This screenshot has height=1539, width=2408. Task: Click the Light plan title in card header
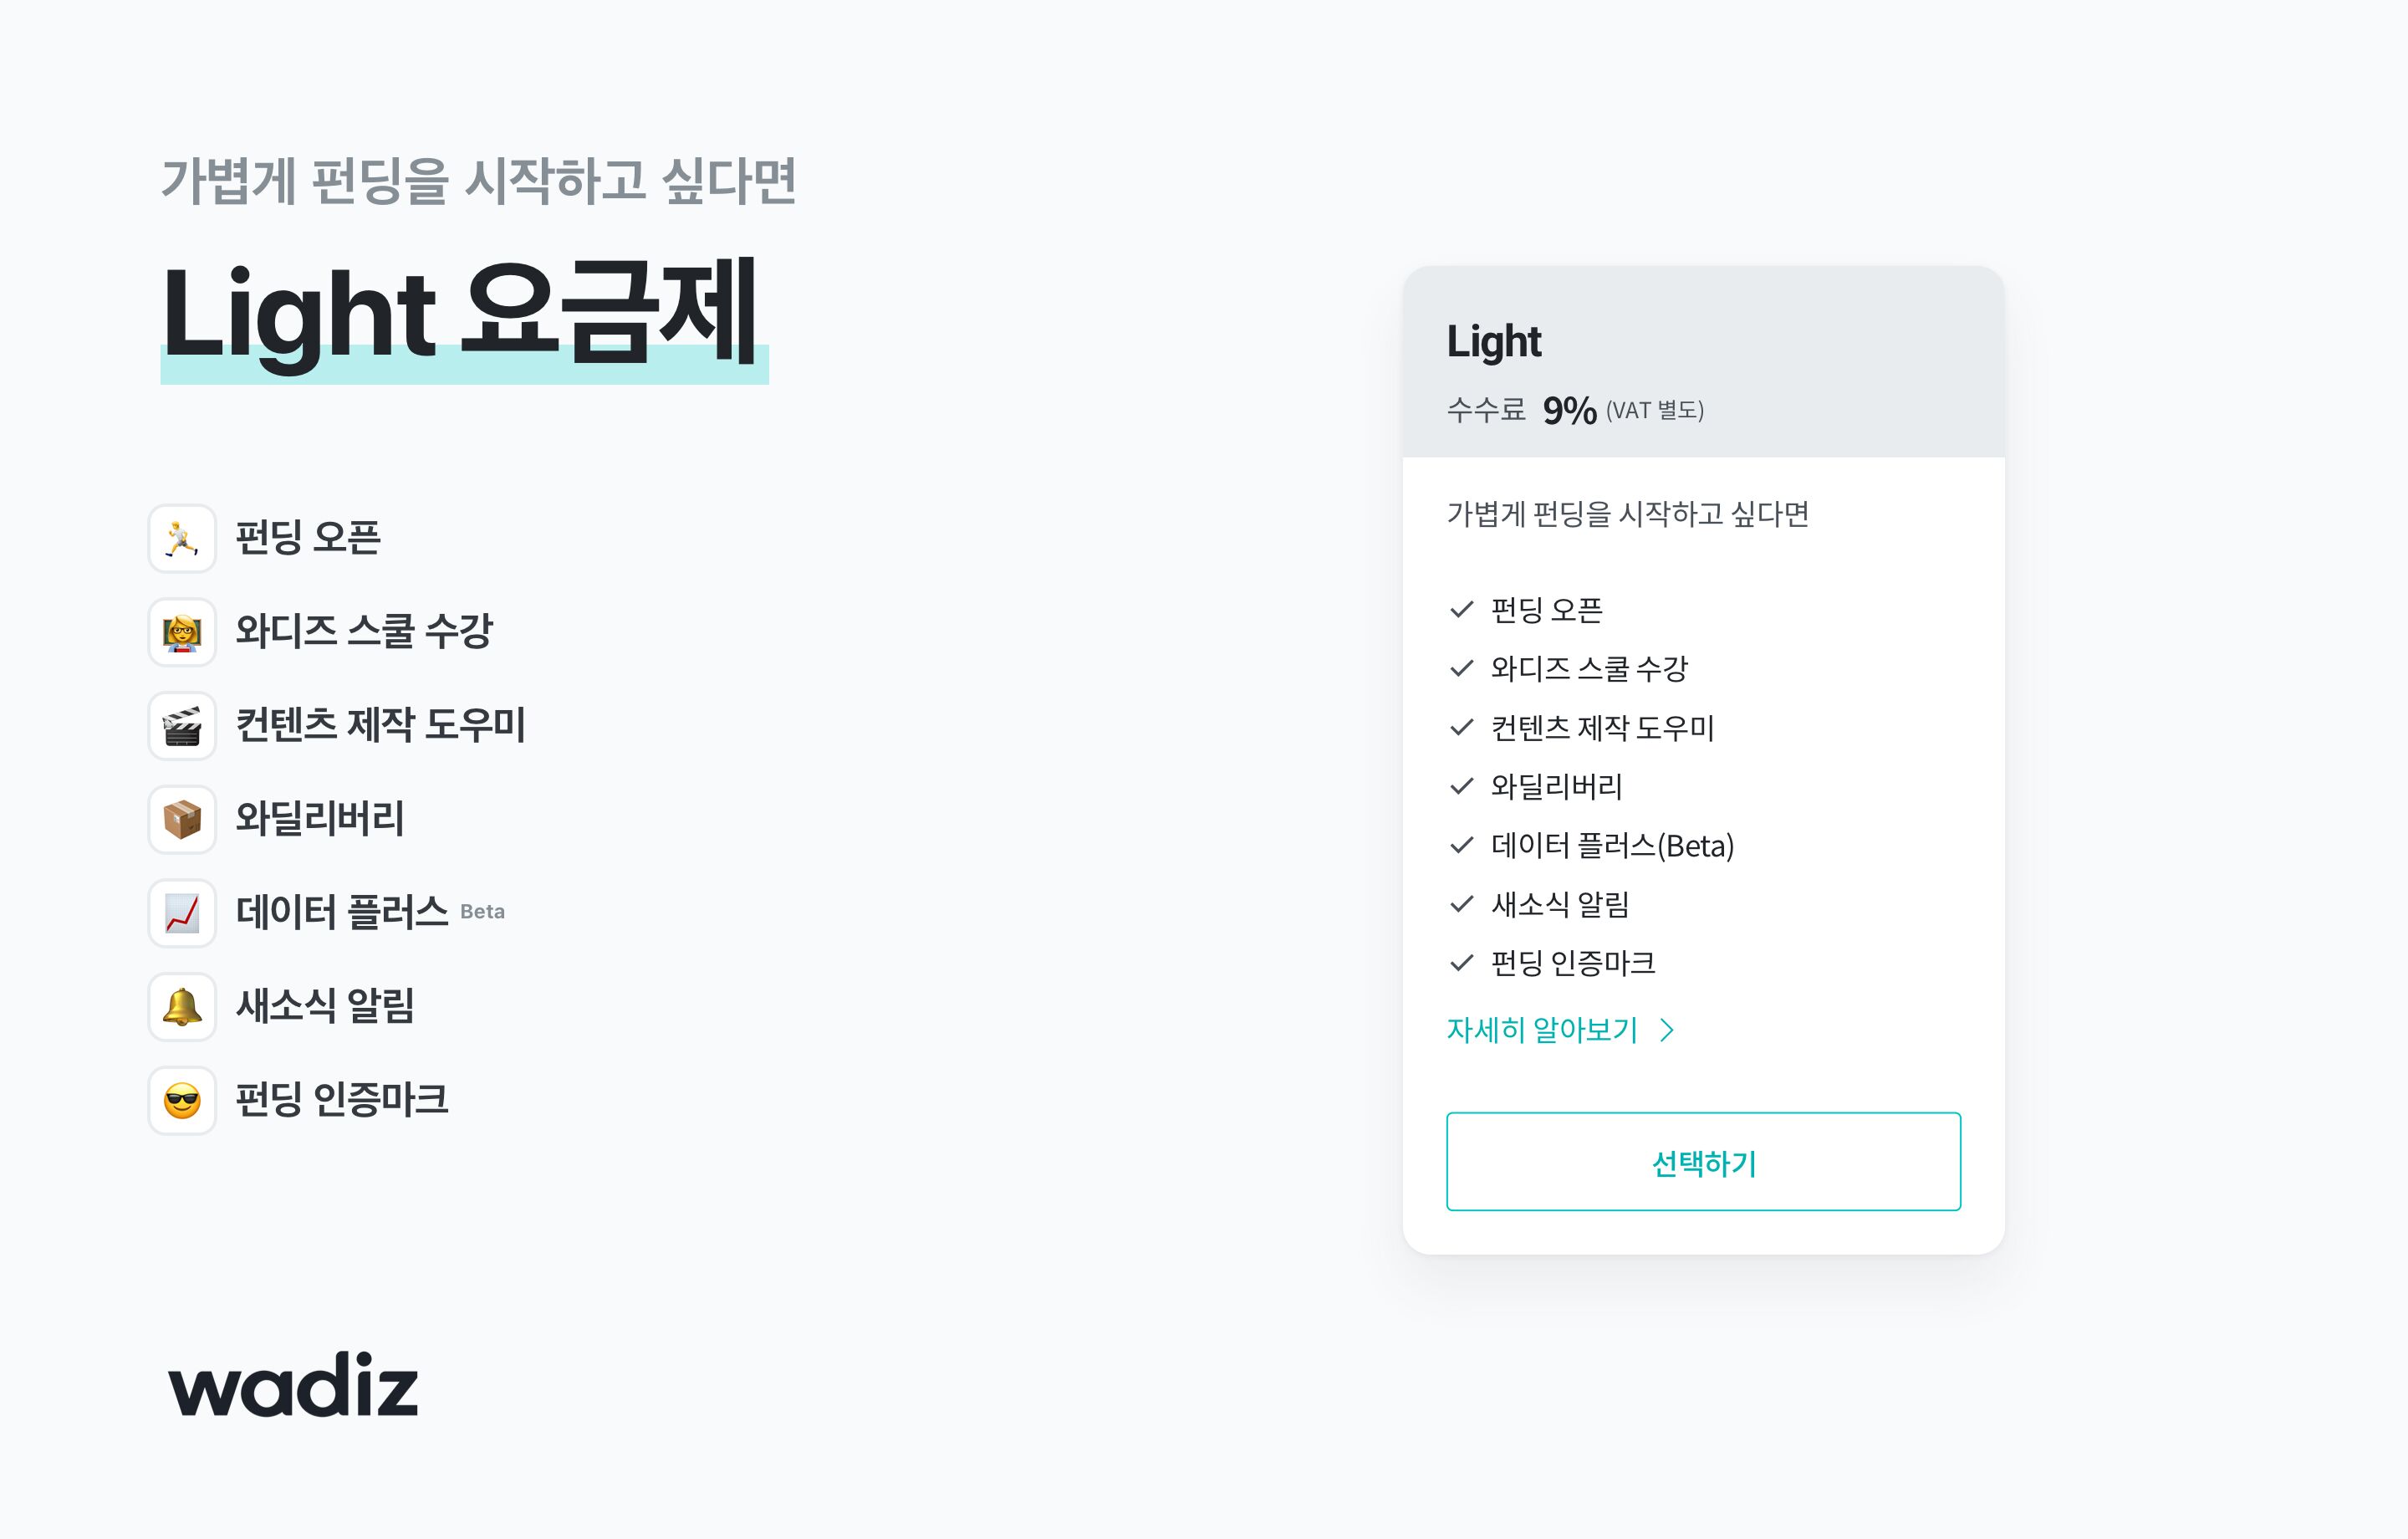[x=1494, y=341]
